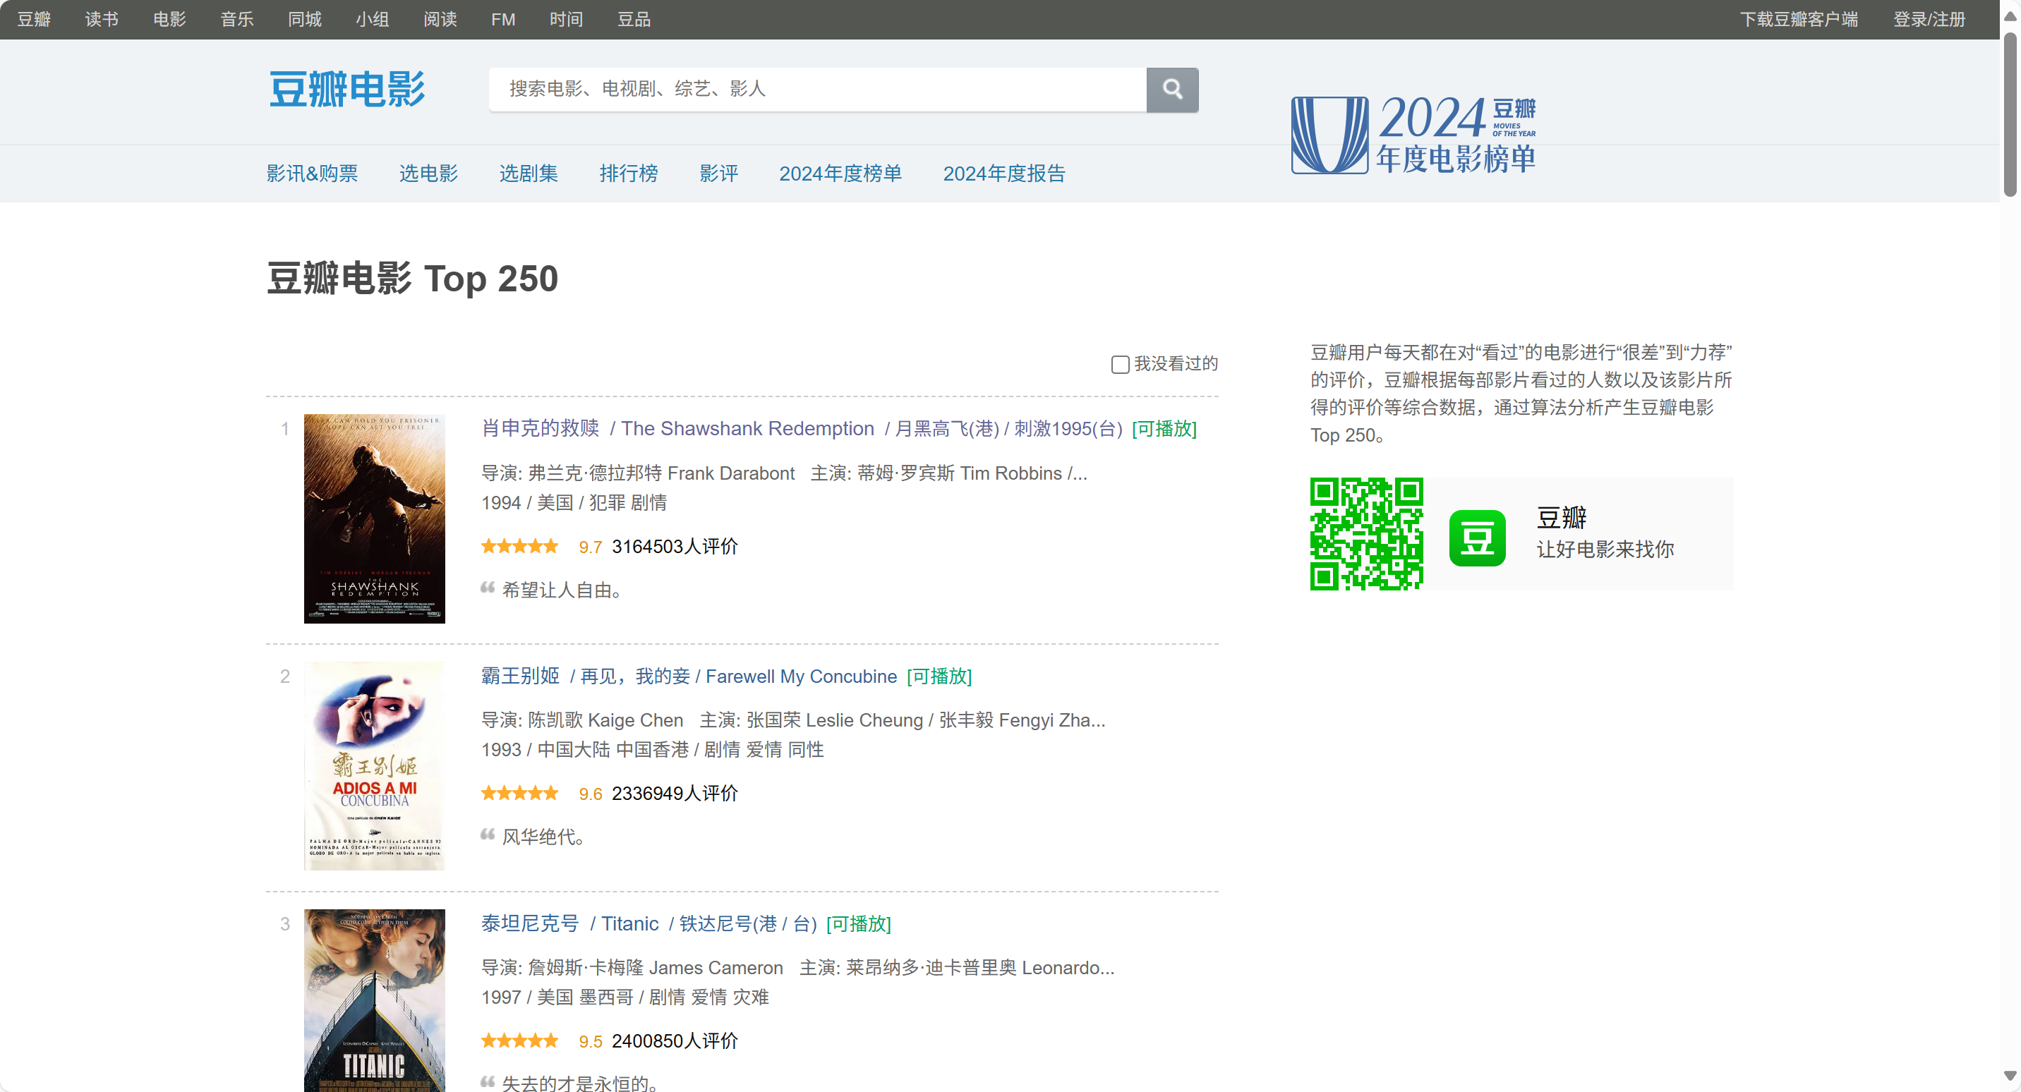
Task: Focus the movie search input field
Action: click(816, 90)
